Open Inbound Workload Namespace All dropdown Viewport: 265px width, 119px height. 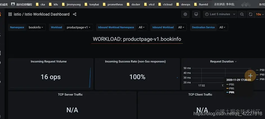pos(142,27)
